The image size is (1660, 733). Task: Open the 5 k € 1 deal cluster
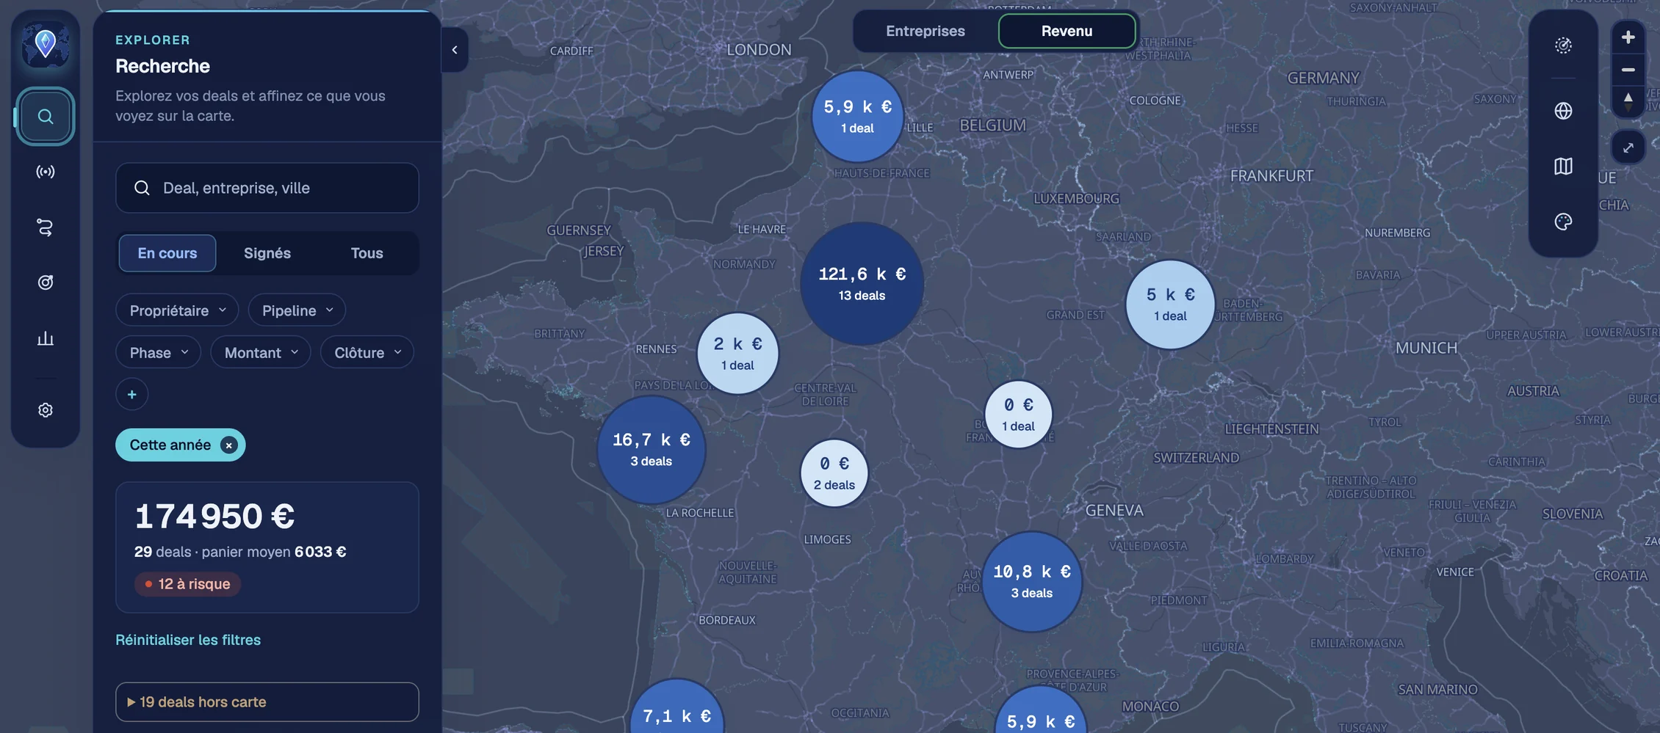click(x=1170, y=304)
